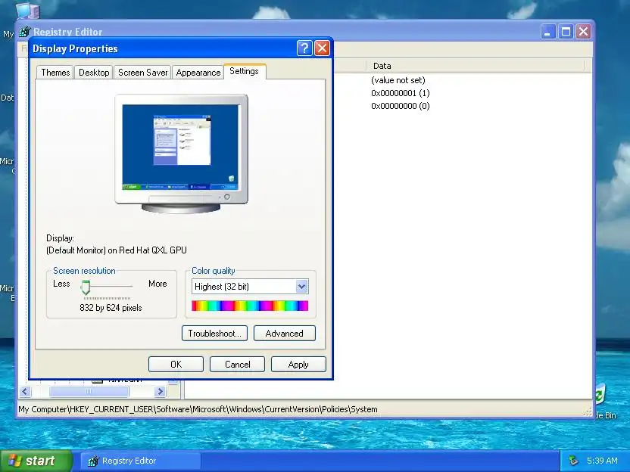Open the Desktop tab

[x=94, y=73]
